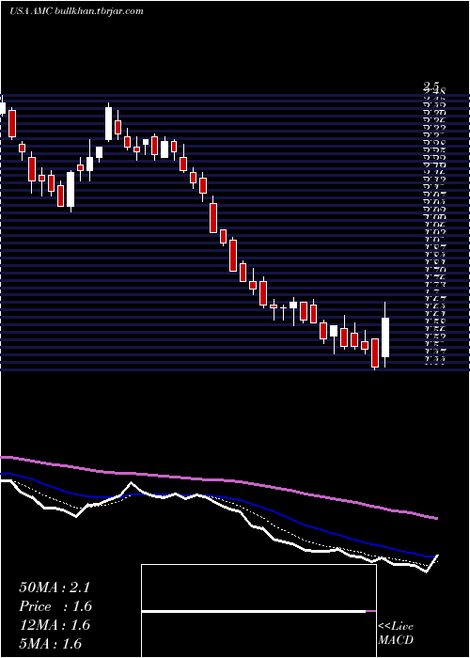This screenshot has width=470, height=658.
Task: Click the '50MA : 2.1' label
Action: click(x=55, y=587)
